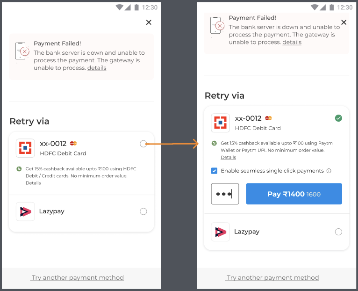
Task: Select Lazypay radio button in right panel
Action: click(x=338, y=232)
